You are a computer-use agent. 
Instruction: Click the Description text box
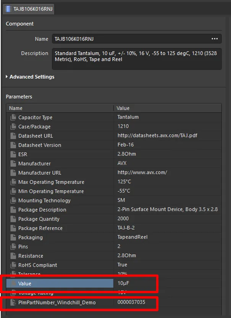click(136, 58)
